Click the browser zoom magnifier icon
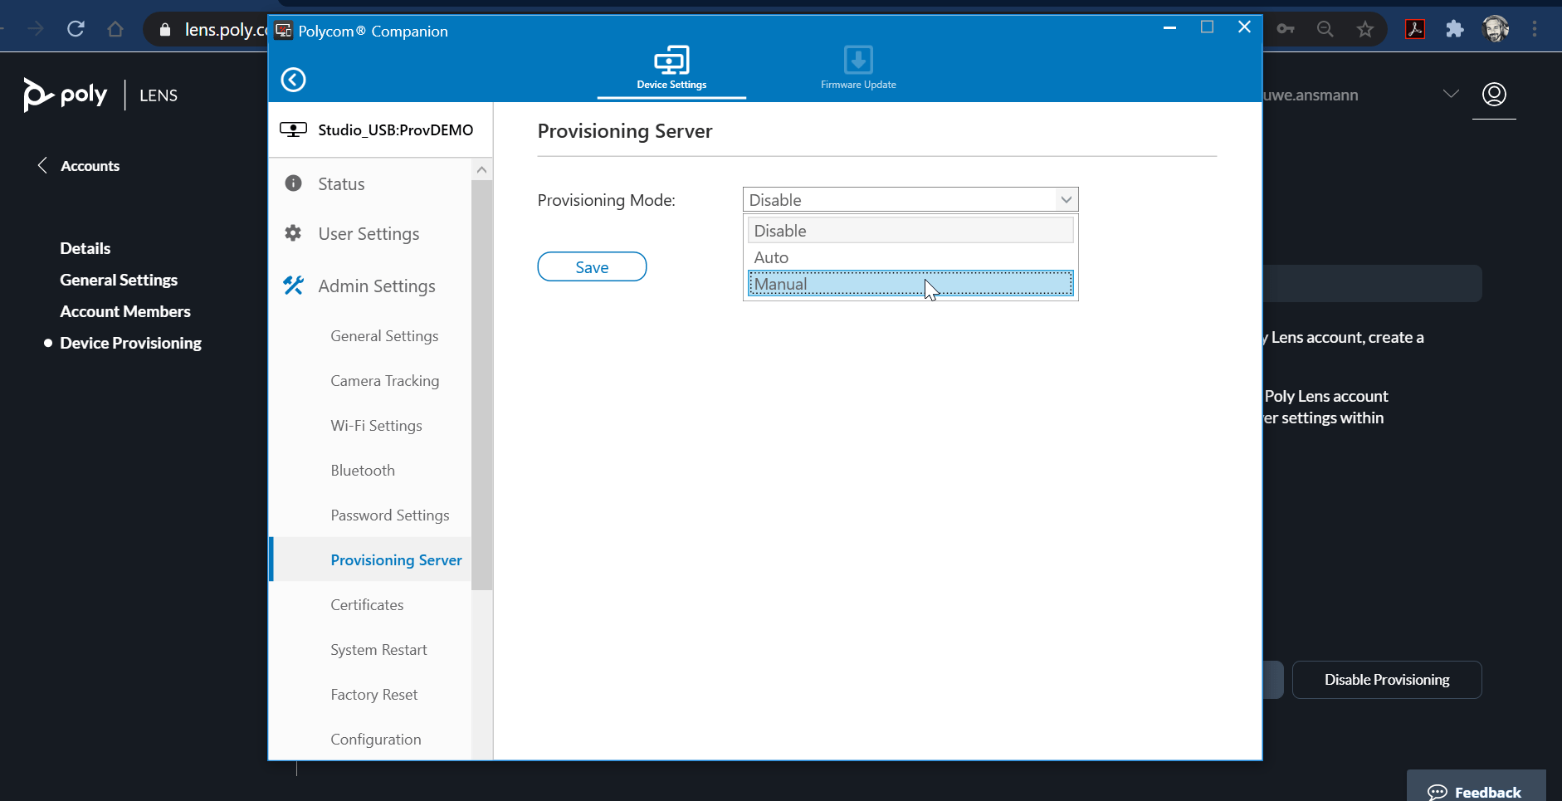The image size is (1562, 801). click(1325, 29)
